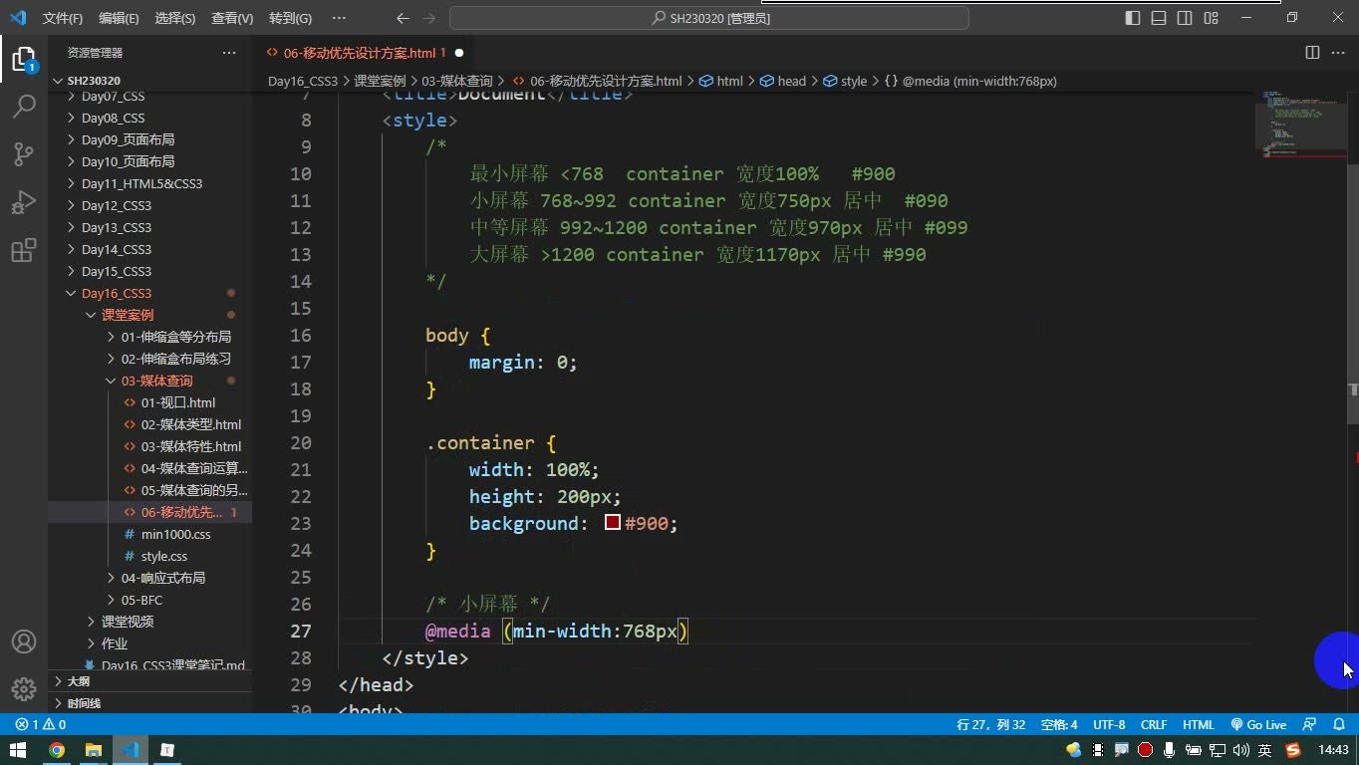Click the code minimap preview

point(1300,125)
